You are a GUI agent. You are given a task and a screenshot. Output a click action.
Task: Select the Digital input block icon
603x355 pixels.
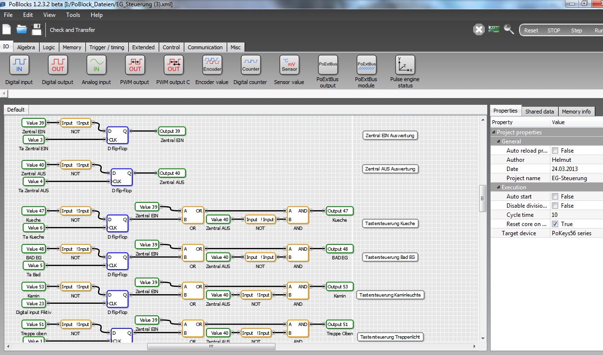19,65
